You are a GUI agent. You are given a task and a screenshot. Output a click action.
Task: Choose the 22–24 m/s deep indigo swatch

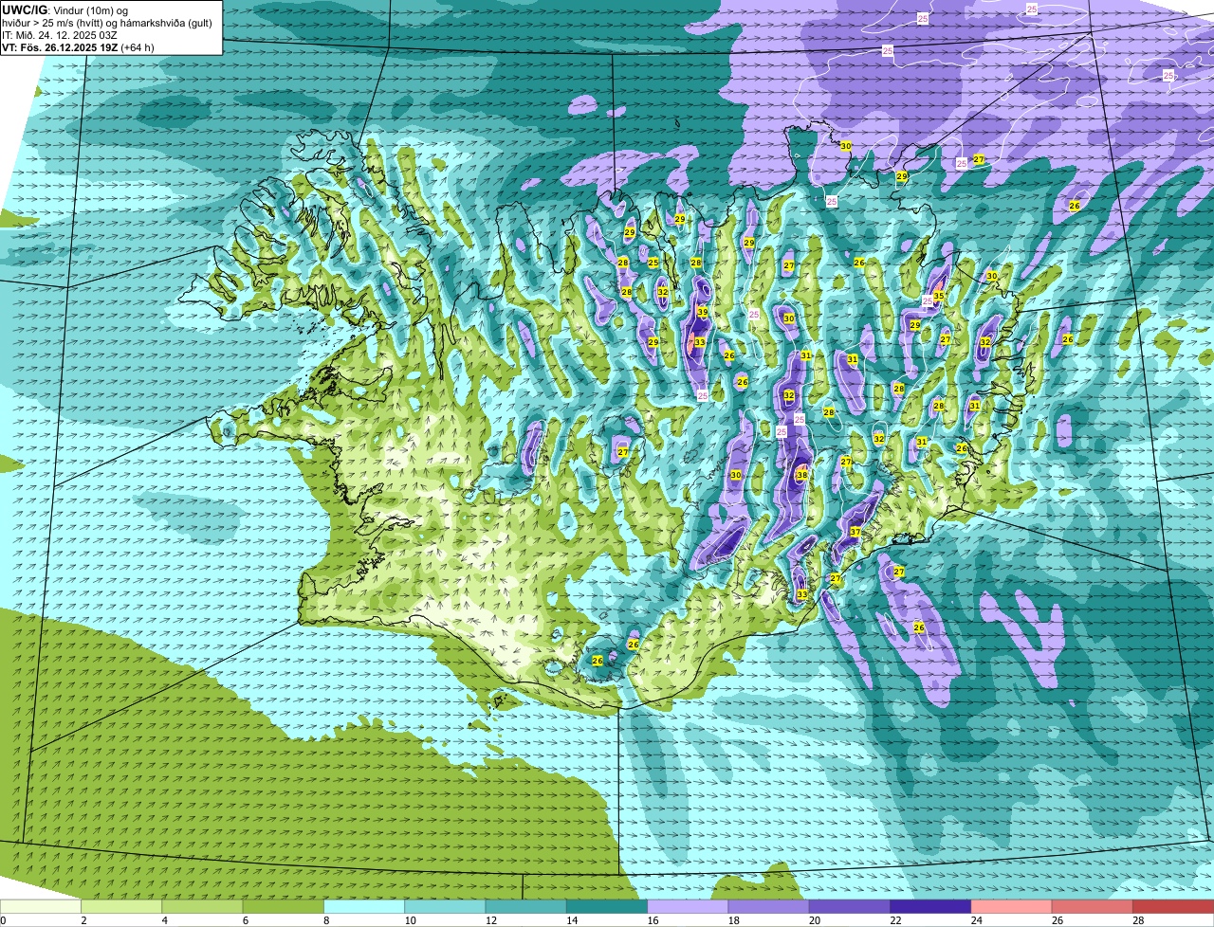click(930, 907)
